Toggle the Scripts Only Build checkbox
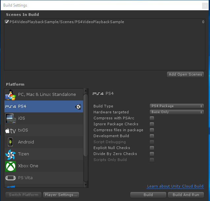 (152, 160)
